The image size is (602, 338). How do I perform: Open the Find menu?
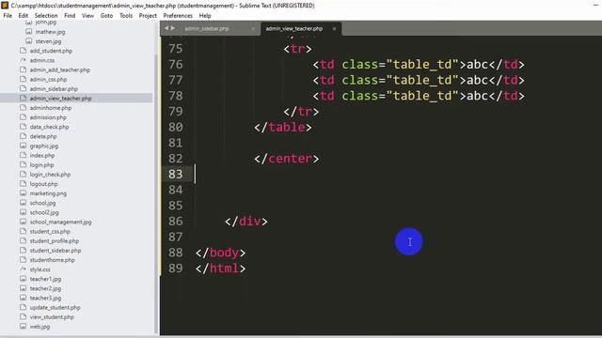[70, 16]
